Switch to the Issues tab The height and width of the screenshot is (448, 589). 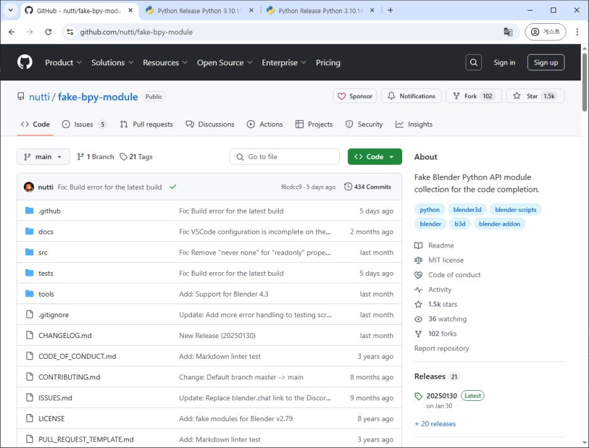[x=84, y=124]
